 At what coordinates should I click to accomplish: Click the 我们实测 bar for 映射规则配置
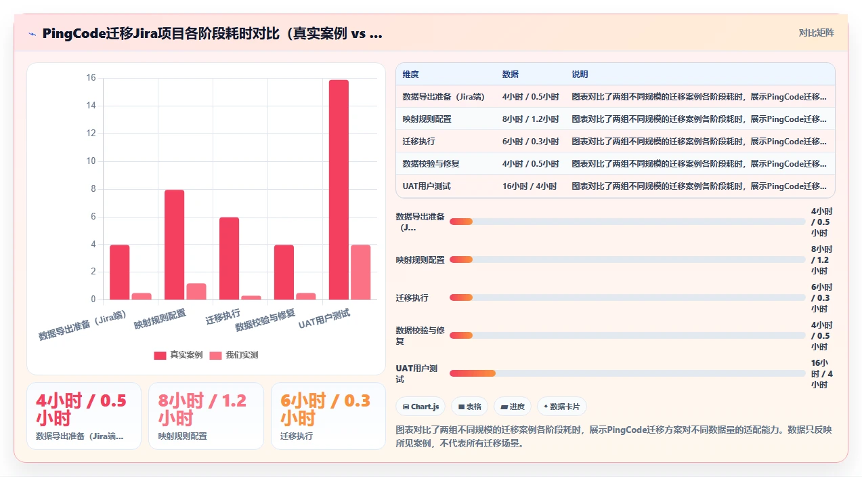click(x=196, y=291)
